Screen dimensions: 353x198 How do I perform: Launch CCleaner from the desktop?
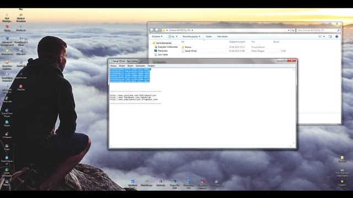click(x=7, y=135)
